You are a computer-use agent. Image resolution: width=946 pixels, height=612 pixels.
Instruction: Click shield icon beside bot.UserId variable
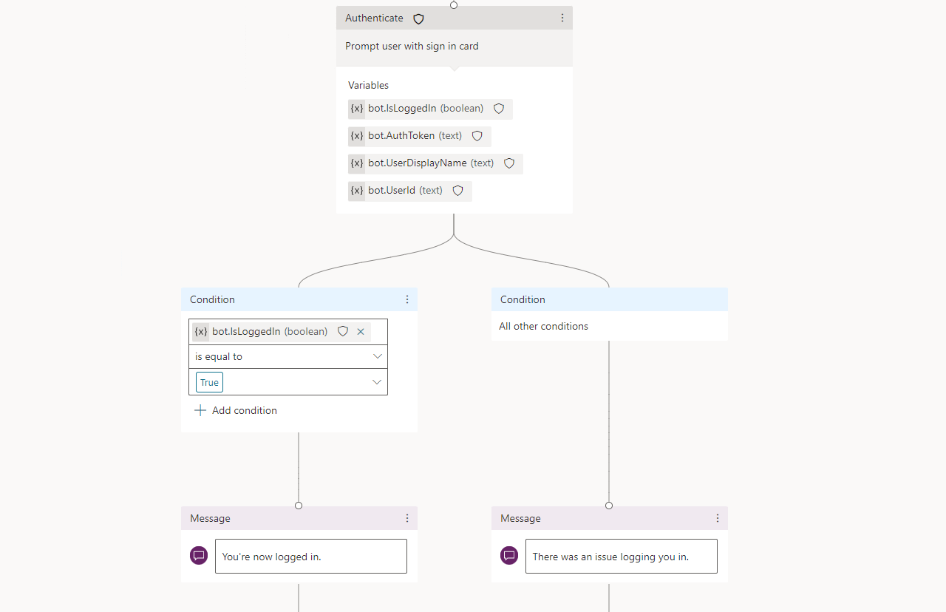click(458, 191)
